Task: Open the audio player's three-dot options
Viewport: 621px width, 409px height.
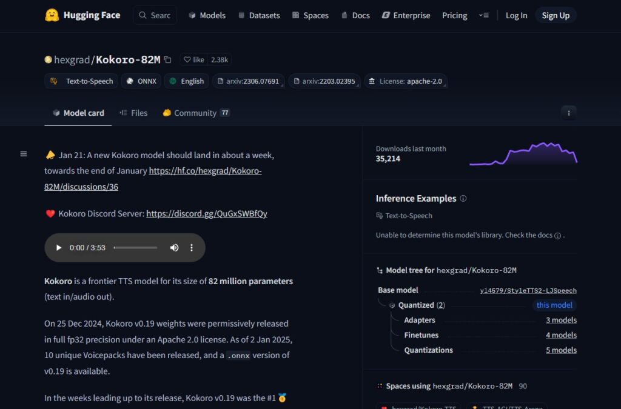Action: pos(192,248)
